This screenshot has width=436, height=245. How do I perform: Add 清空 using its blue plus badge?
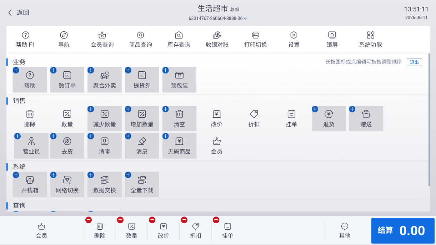(x=165, y=109)
